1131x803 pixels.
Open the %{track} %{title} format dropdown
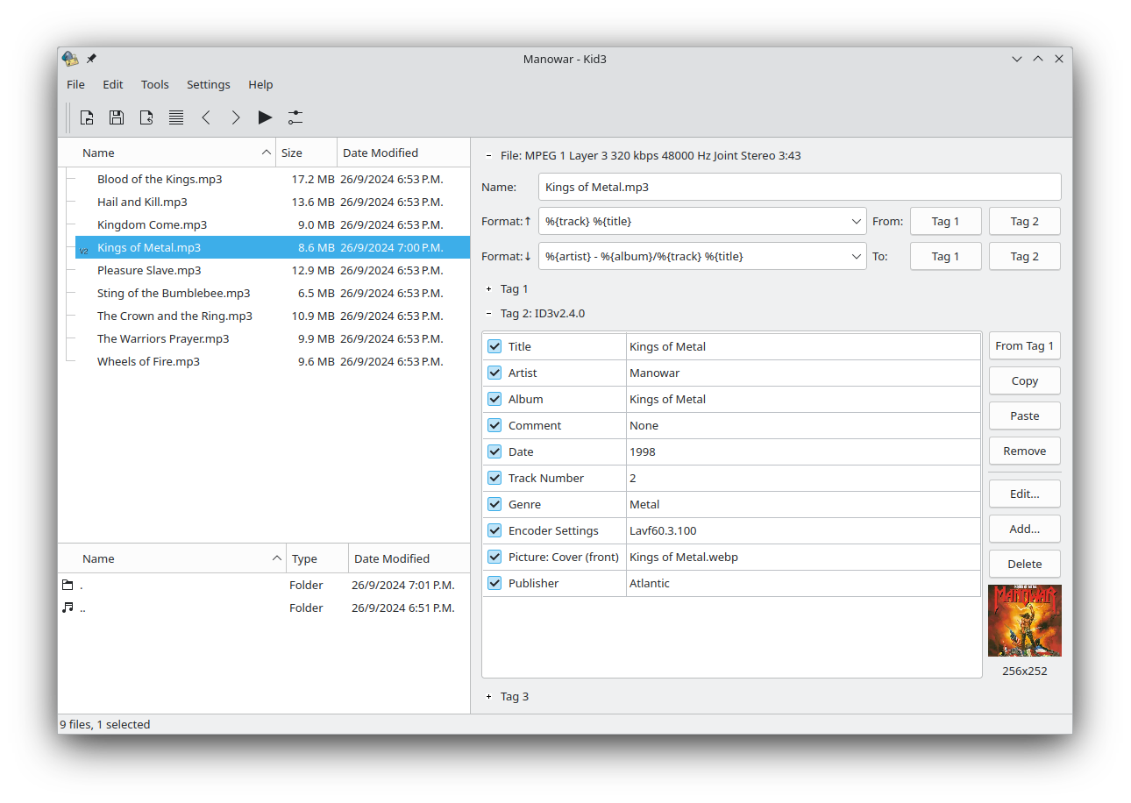click(857, 222)
